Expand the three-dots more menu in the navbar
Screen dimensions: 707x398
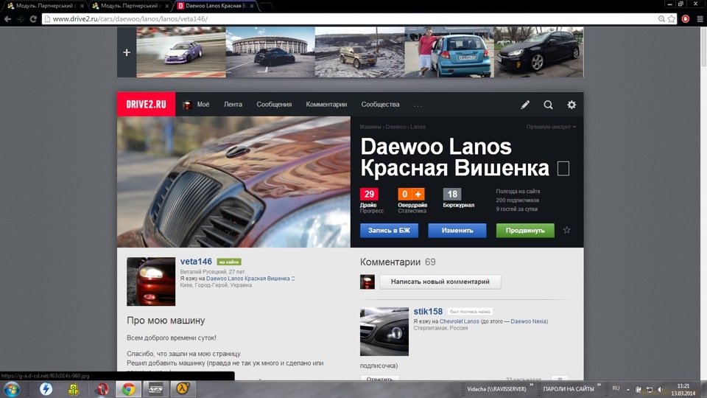tap(418, 105)
